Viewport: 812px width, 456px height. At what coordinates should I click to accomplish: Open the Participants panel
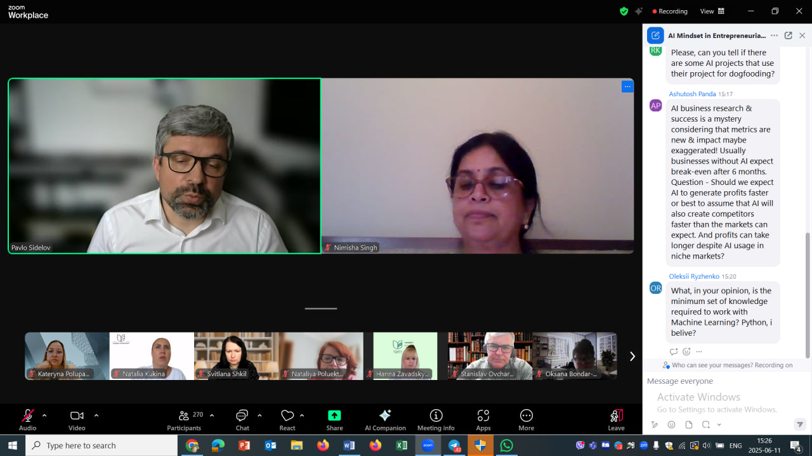(x=185, y=419)
